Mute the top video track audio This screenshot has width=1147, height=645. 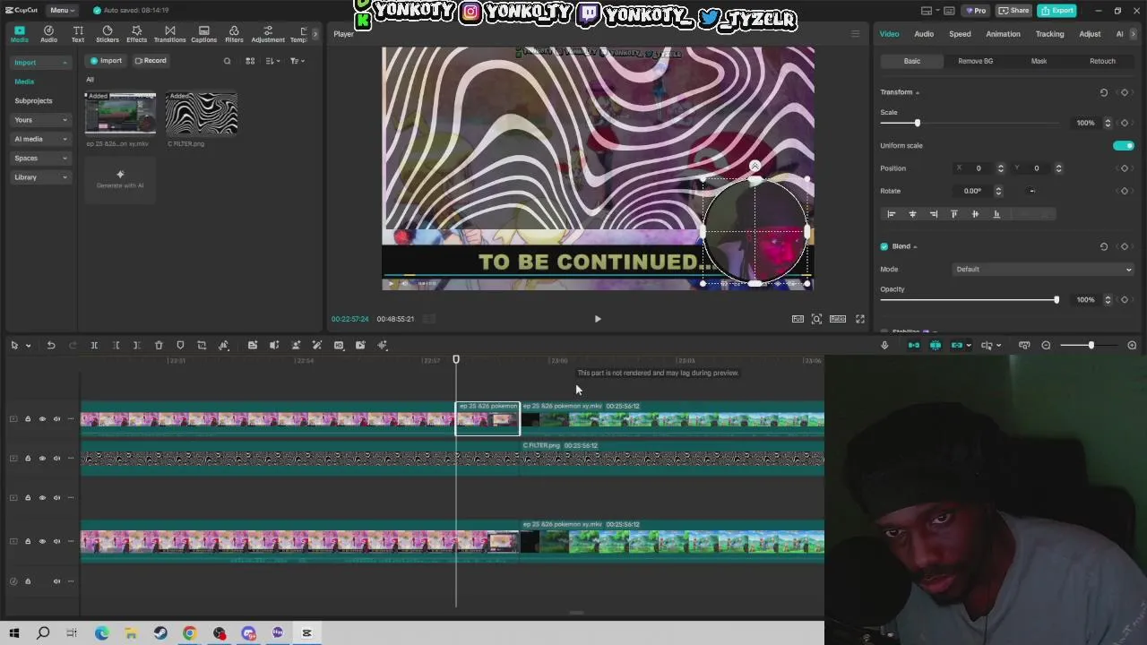(56, 419)
